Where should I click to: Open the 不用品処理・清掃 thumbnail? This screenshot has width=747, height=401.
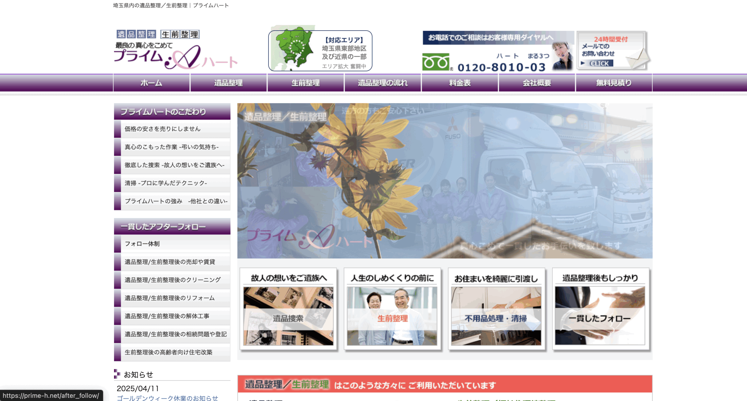[x=496, y=316]
